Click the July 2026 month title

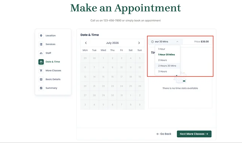[112, 43]
